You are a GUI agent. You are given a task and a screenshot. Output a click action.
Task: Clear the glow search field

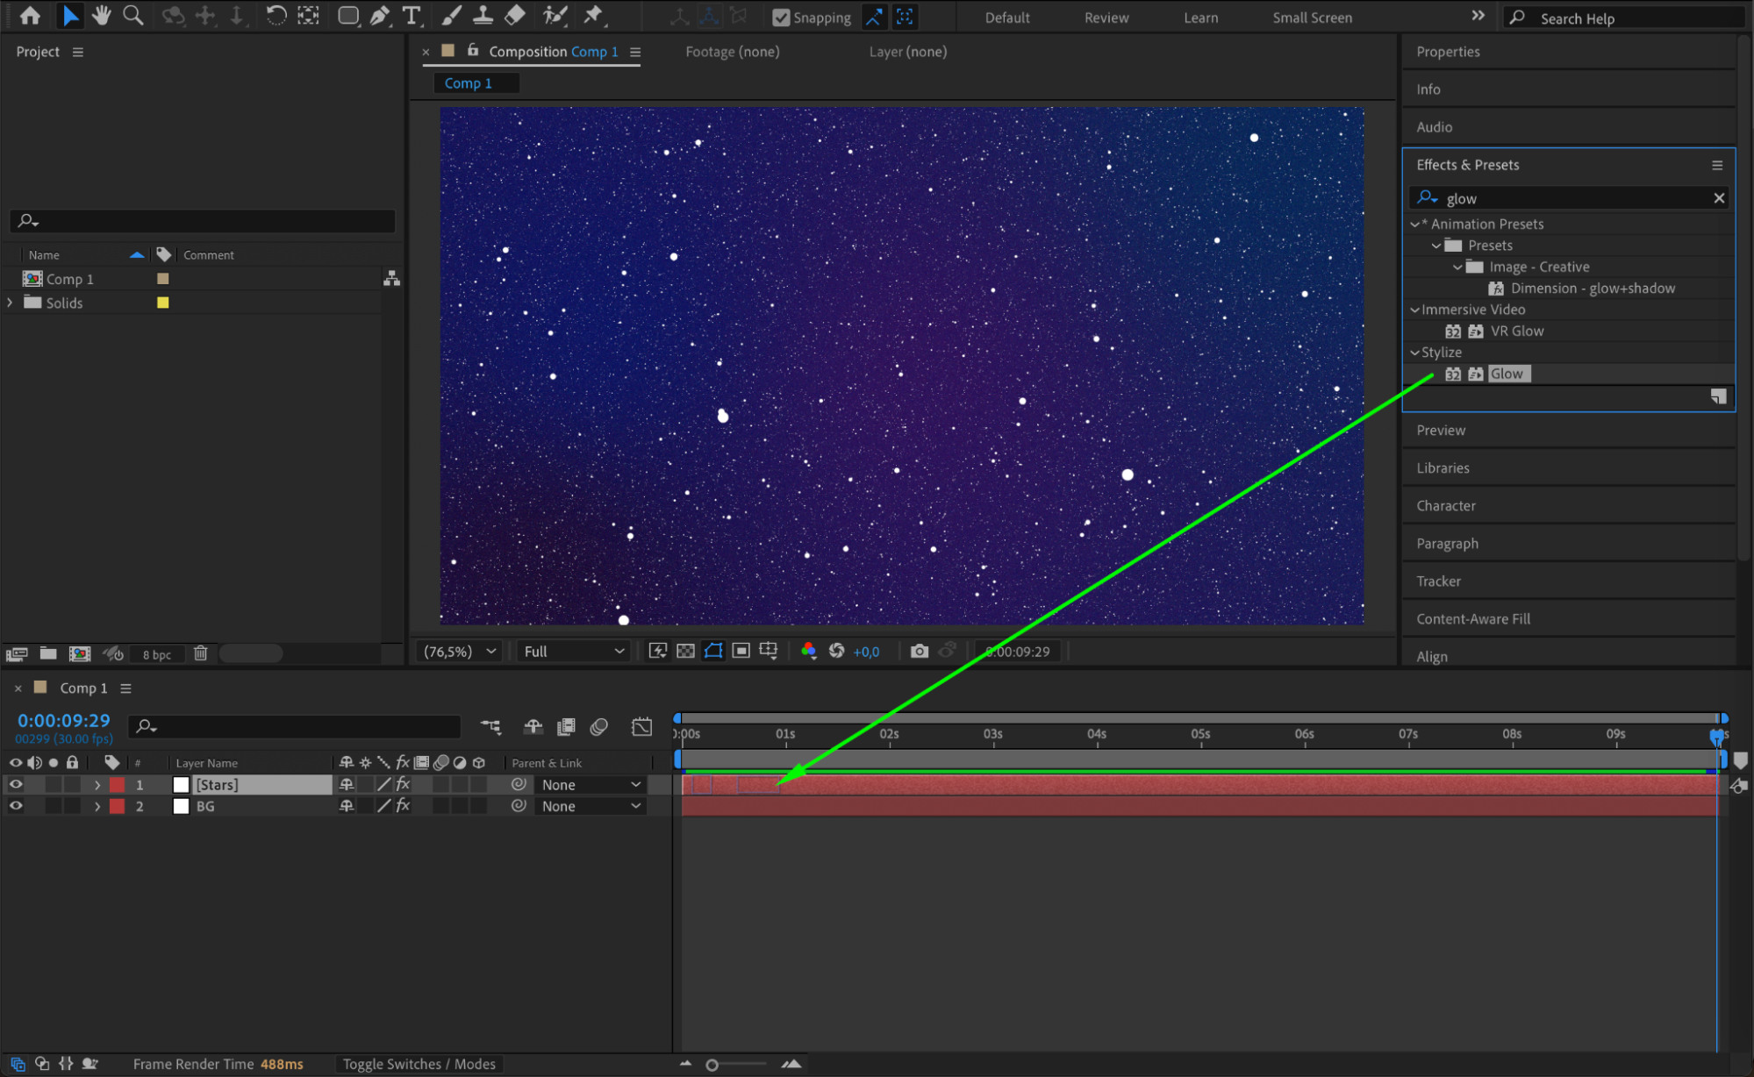1718,198
